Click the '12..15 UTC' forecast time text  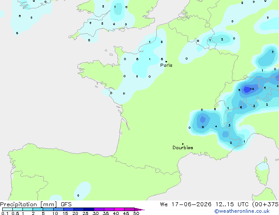[232, 204]
